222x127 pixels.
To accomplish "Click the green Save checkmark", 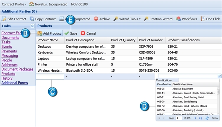I will [x=67, y=33].
